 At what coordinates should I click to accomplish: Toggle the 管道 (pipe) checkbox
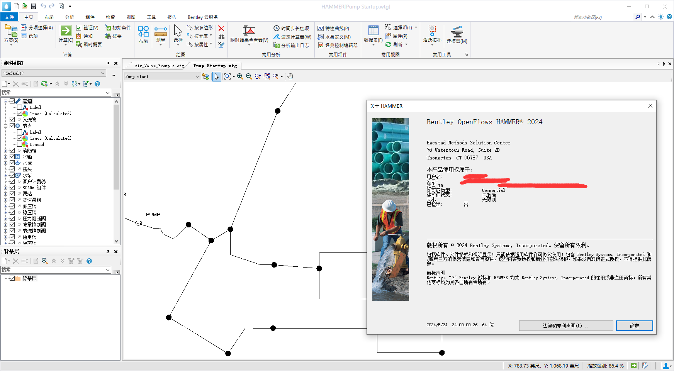[x=12, y=101]
